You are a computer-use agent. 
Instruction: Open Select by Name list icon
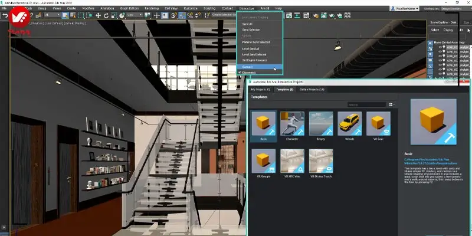(x=73, y=15)
